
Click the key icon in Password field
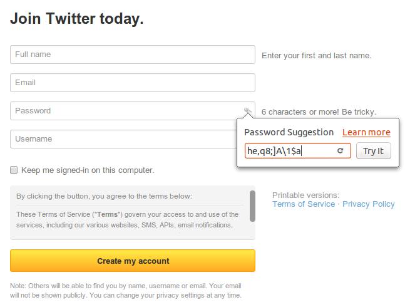[248, 110]
